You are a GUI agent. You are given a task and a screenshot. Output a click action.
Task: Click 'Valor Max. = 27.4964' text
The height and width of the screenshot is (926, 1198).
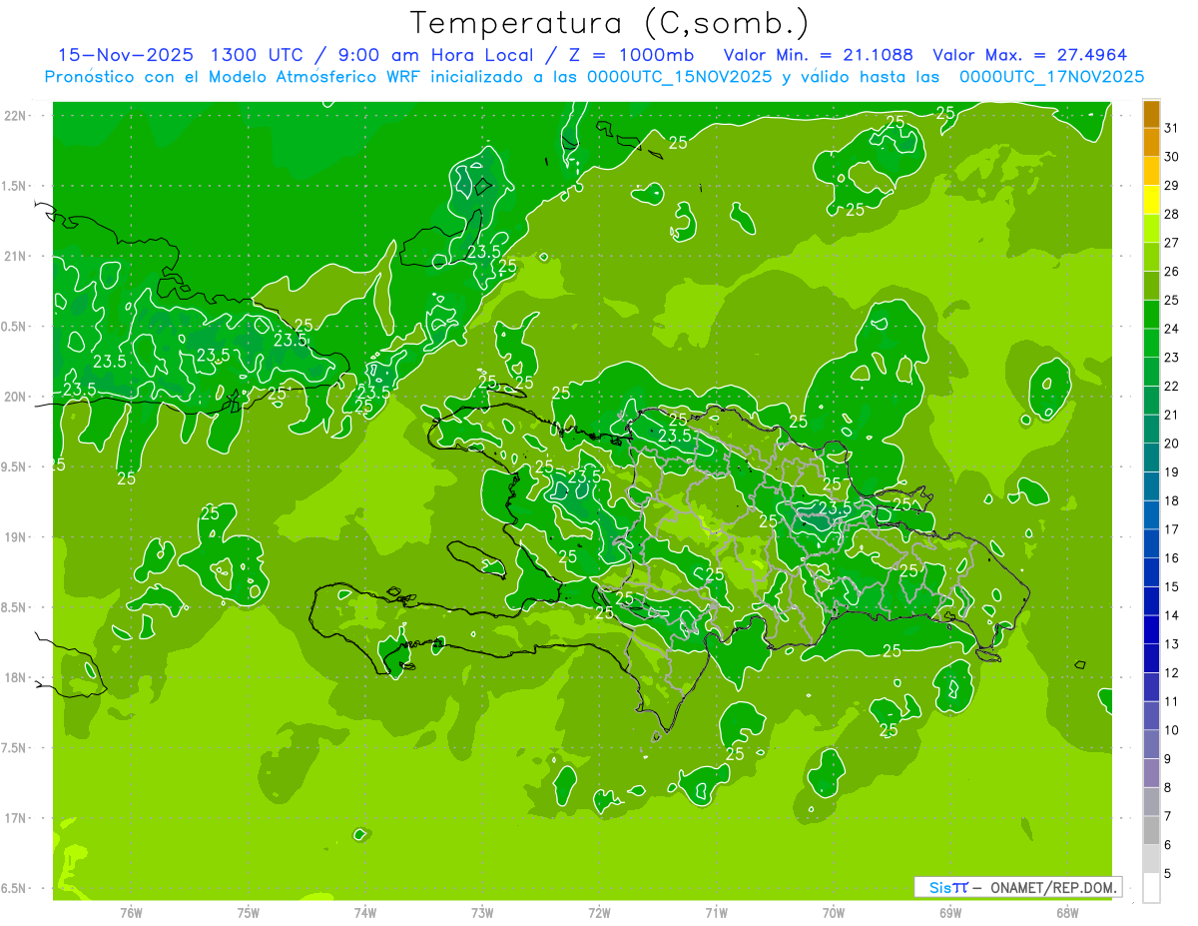pos(1029,55)
